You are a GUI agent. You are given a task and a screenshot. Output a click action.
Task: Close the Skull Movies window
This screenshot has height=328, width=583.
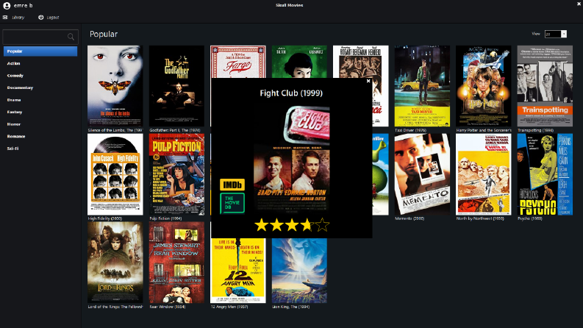pos(579,4)
